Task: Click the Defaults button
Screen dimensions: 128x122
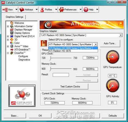Action: click(113, 116)
